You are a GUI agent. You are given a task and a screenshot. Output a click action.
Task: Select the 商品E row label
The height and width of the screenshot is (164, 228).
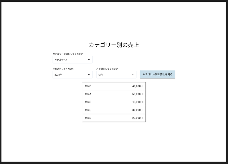(88, 102)
